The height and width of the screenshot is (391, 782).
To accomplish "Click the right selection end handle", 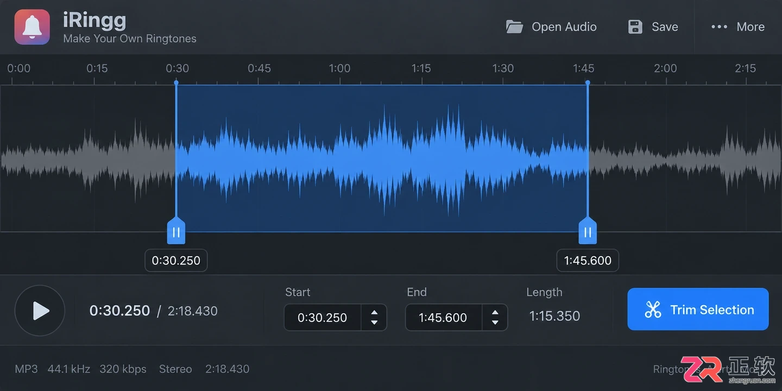I will [x=588, y=231].
